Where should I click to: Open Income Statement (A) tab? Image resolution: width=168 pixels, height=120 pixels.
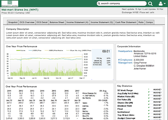coord(78,22)
